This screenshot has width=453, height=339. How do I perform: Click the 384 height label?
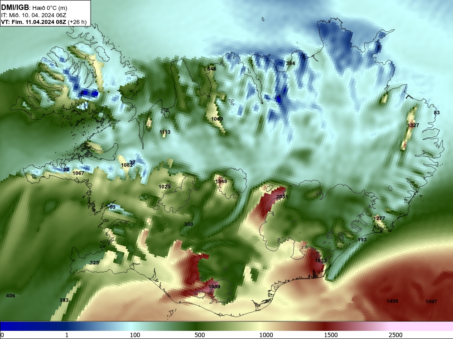pos(291,63)
